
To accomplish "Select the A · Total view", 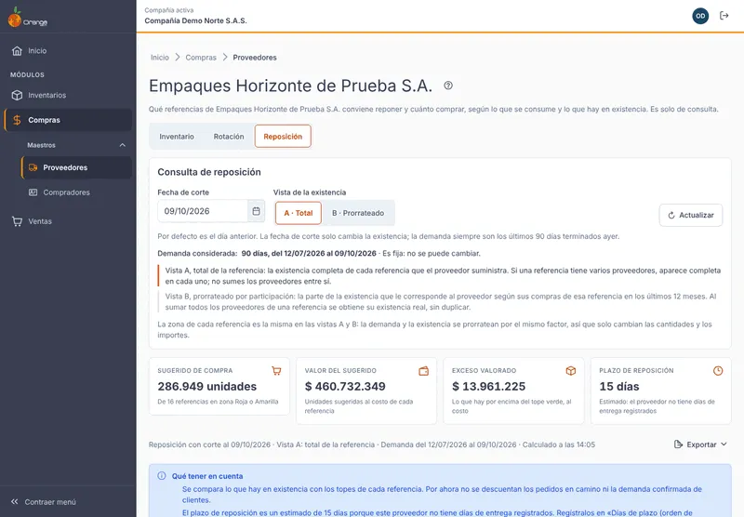I will 299,213.
